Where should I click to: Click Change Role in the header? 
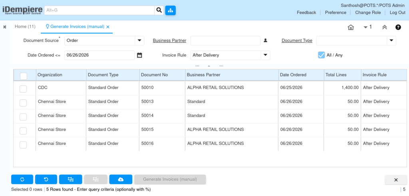[368, 12]
